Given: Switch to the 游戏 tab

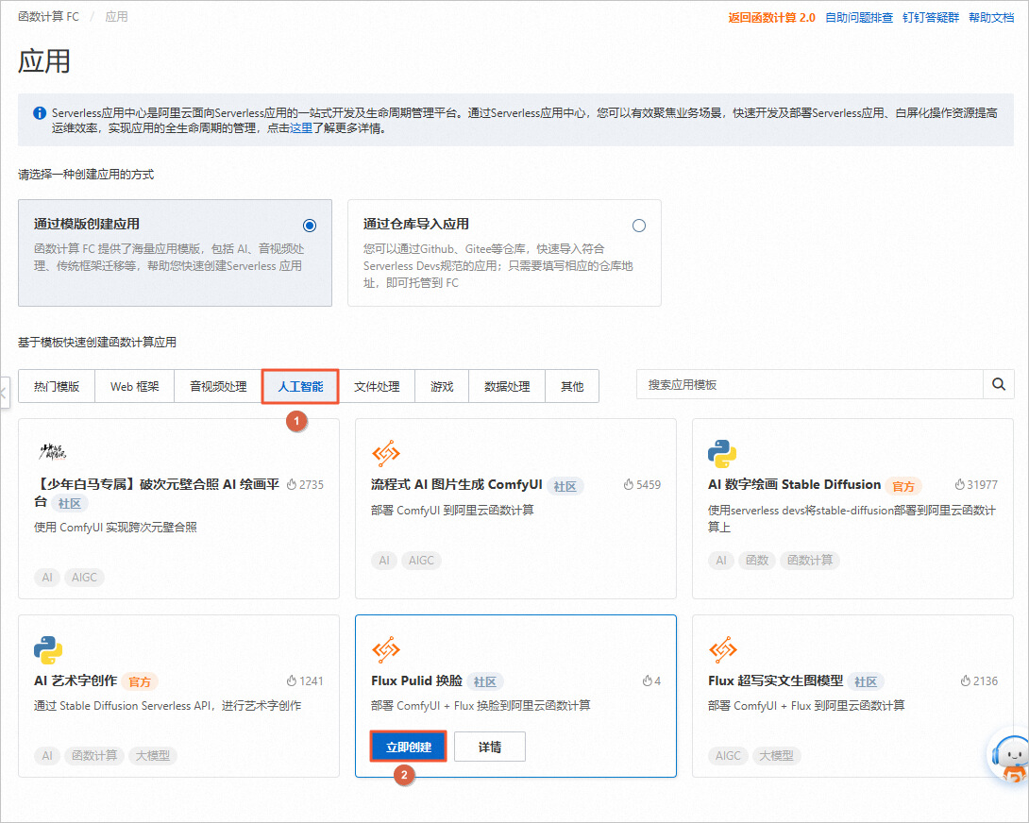Looking at the screenshot, I should pyautogui.click(x=442, y=387).
